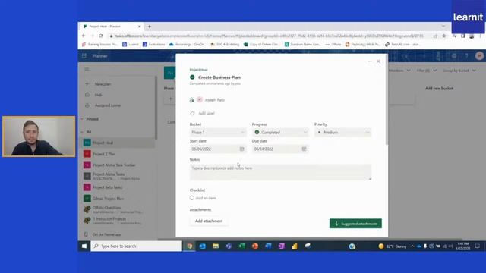Open a new browser tab

[x=150, y=27]
